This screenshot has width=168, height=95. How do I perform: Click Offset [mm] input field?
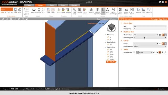pyautogui.click(x=150, y=29)
